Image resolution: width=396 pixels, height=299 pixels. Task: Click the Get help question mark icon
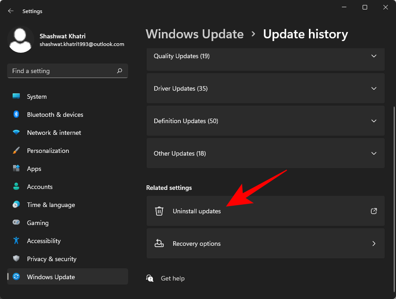[150, 278]
